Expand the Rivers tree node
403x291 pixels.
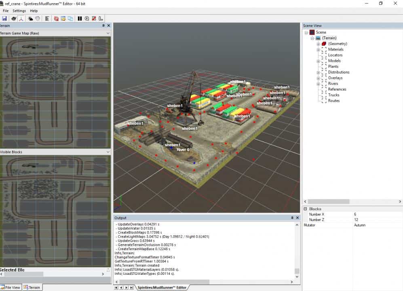coord(318,84)
